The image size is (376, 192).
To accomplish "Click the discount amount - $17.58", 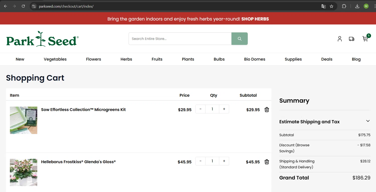I will [364, 145].
